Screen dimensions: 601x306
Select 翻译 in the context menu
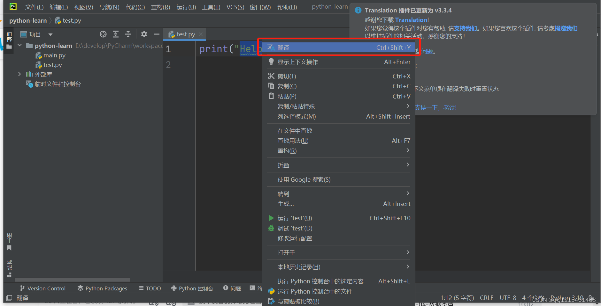(338, 47)
